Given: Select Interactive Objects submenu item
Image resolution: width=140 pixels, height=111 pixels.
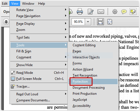Looking at the screenshot, I should pos(93,57).
